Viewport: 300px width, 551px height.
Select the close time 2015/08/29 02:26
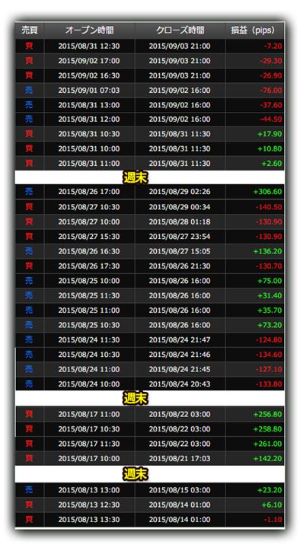[x=180, y=192]
